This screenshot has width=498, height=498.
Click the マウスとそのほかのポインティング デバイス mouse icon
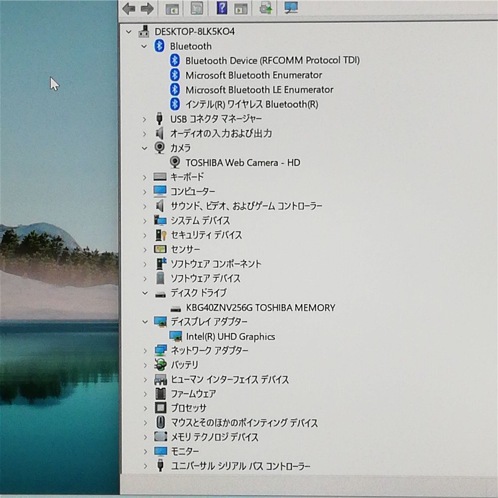(x=161, y=422)
